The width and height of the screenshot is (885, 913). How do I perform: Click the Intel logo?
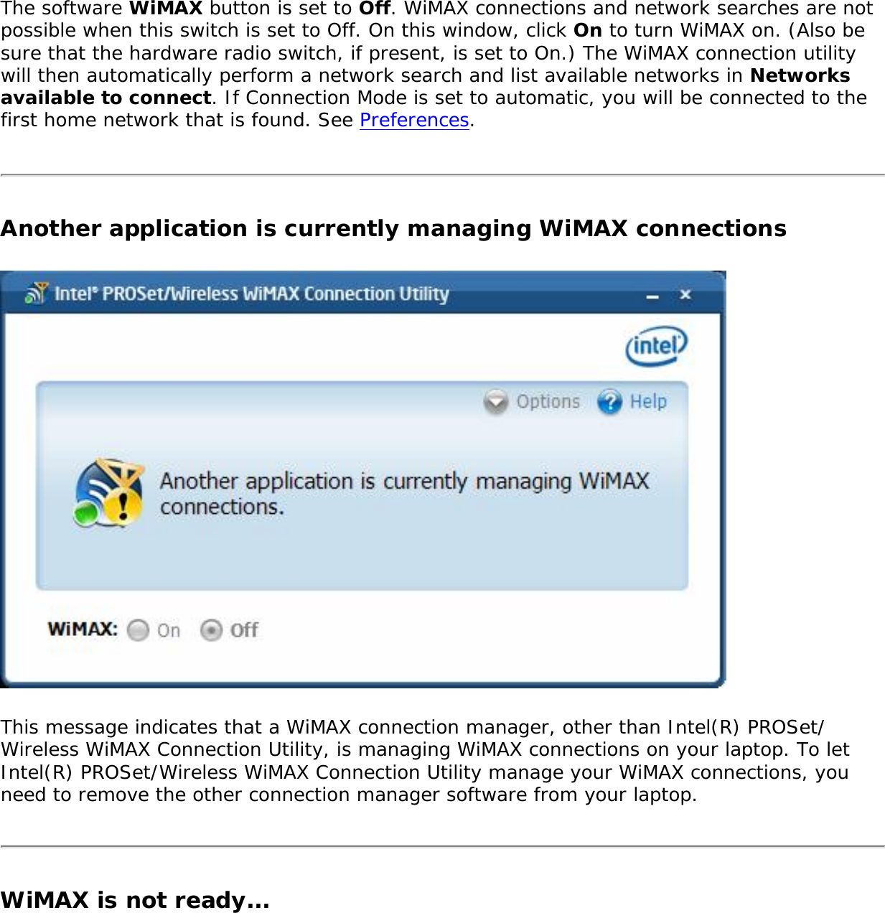[x=657, y=345]
